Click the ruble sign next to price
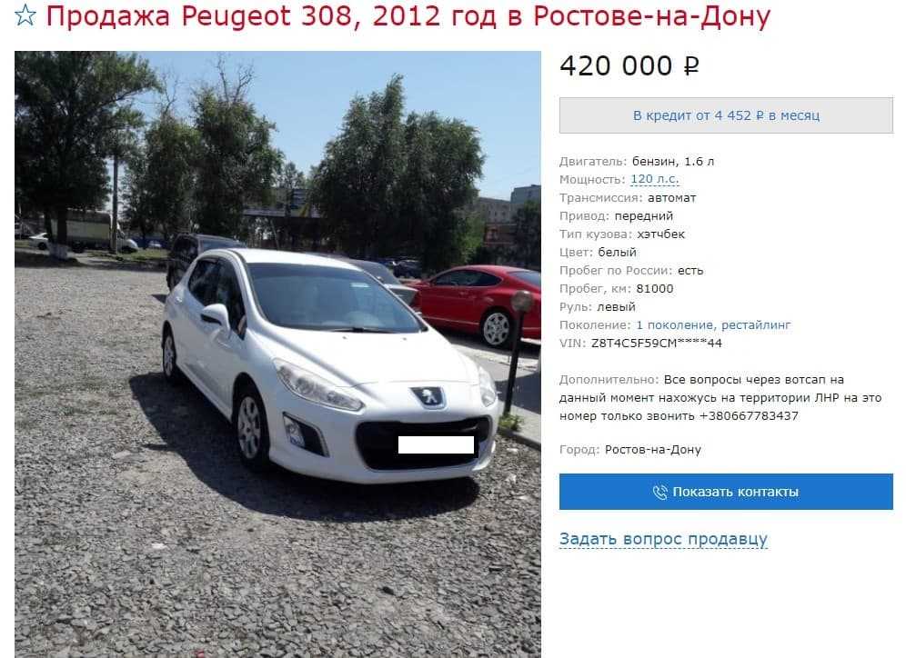The width and height of the screenshot is (906, 658). click(691, 66)
